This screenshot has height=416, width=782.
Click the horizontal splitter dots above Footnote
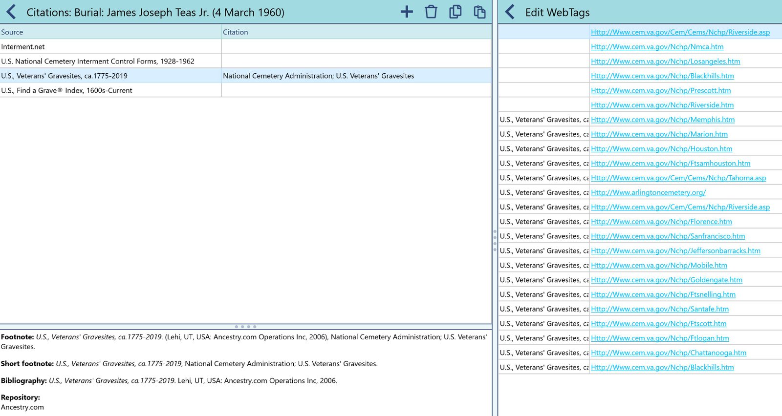(x=245, y=327)
